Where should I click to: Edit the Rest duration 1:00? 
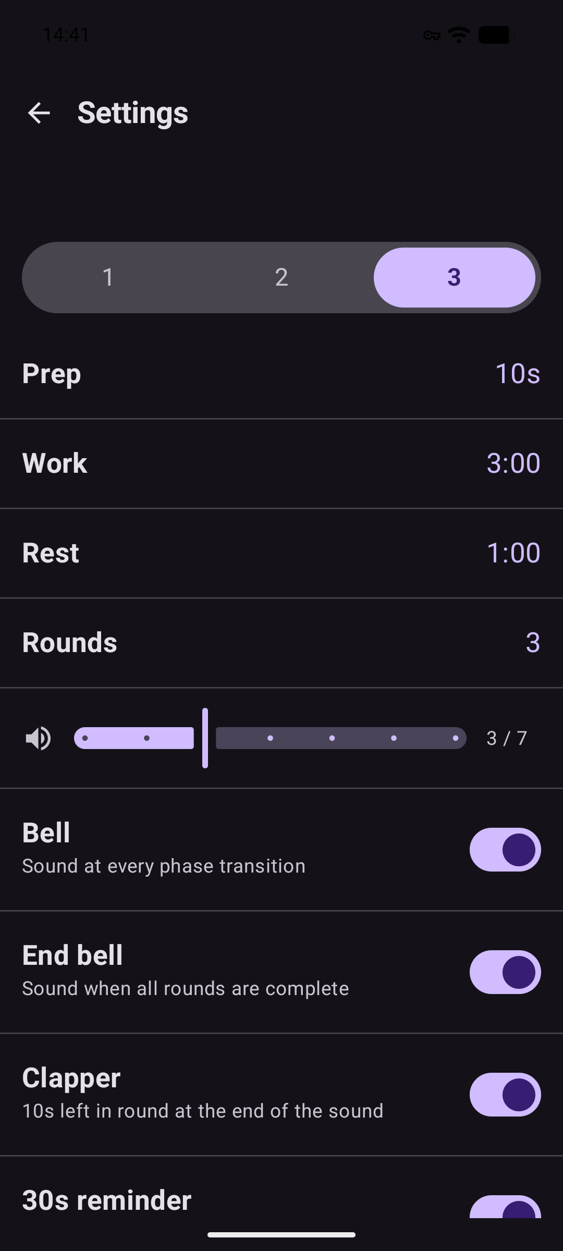point(513,553)
